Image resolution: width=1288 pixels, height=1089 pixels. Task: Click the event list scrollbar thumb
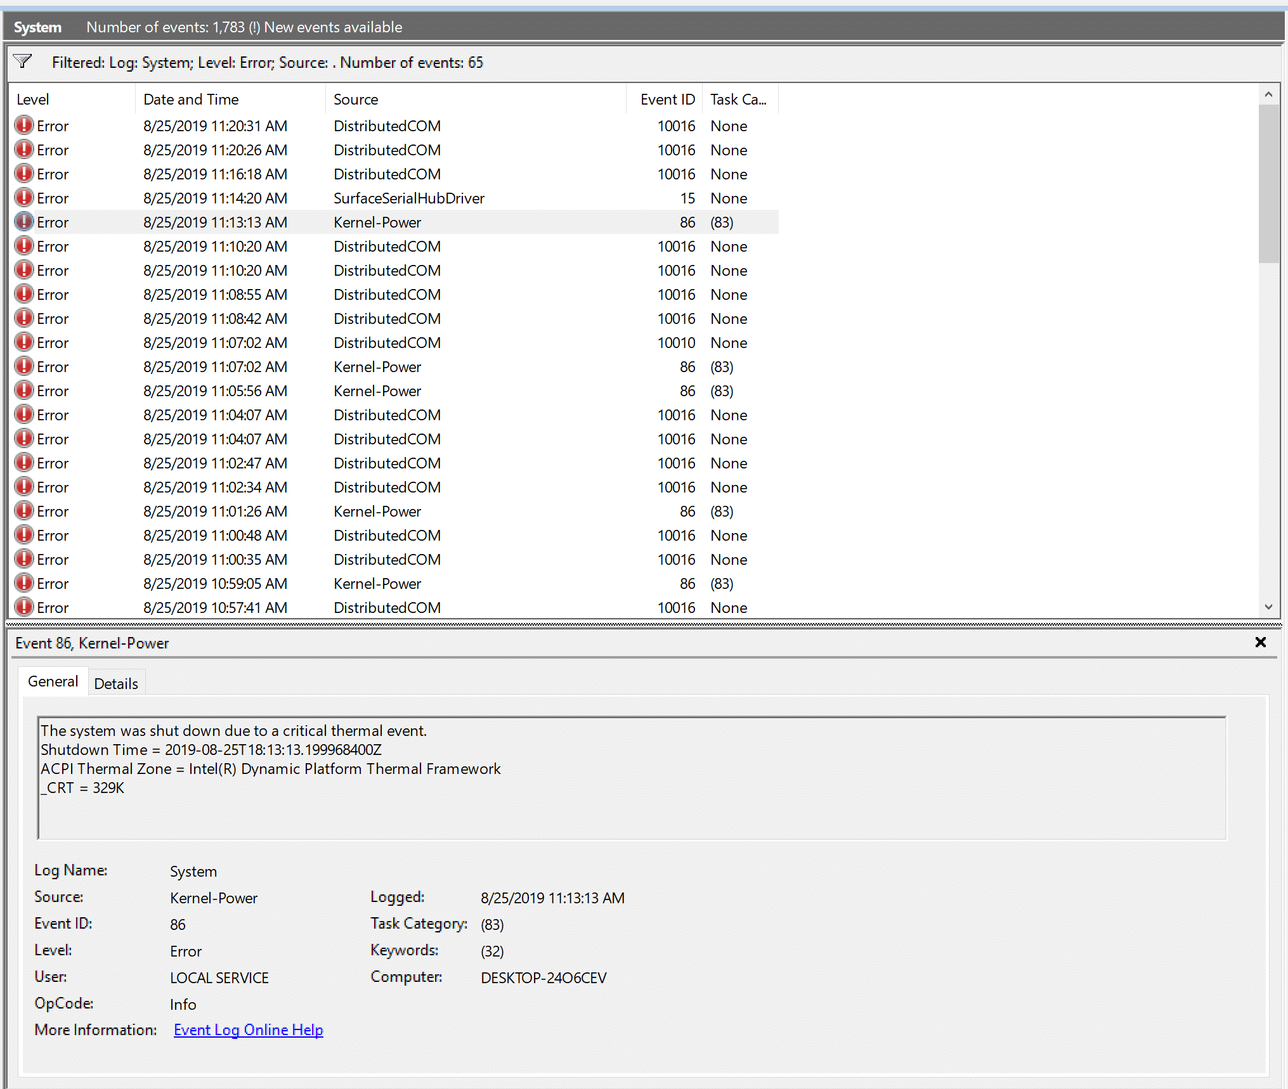[1268, 184]
